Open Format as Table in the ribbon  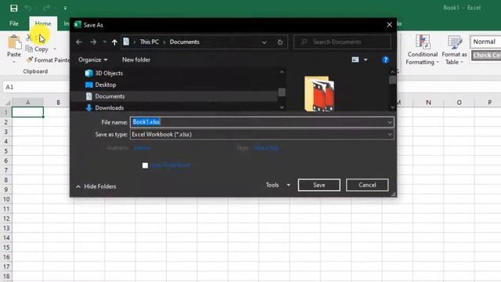(x=454, y=49)
